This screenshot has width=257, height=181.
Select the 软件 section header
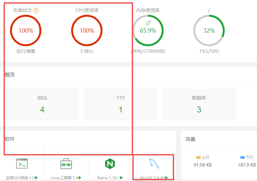tap(9, 139)
